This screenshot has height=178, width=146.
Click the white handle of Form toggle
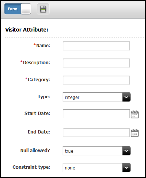click(26, 9)
